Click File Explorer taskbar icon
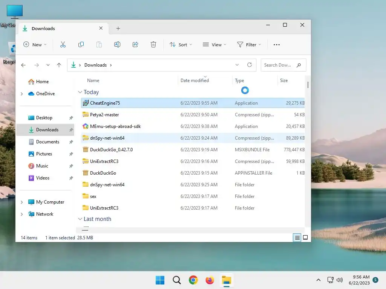This screenshot has width=386, height=289. [x=226, y=280]
